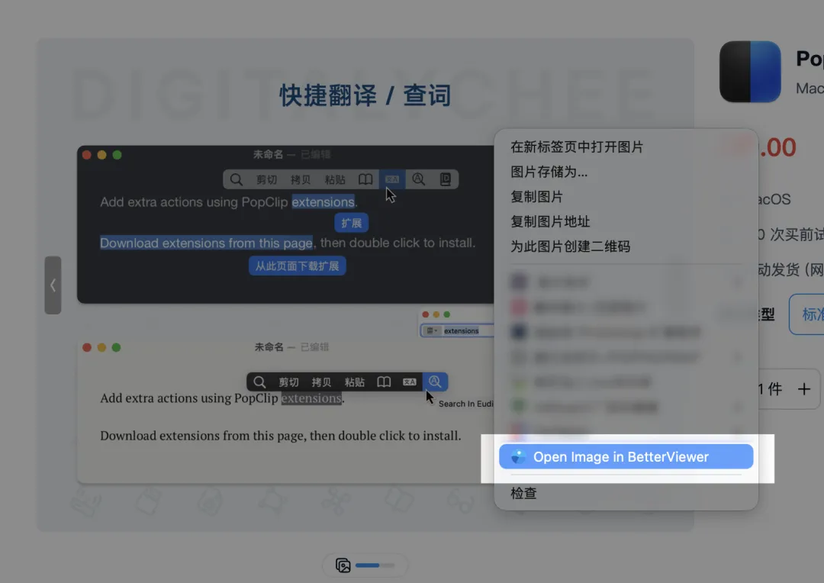Click 拷贝 in light window's PopClip bar
The height and width of the screenshot is (583, 824).
(x=321, y=382)
